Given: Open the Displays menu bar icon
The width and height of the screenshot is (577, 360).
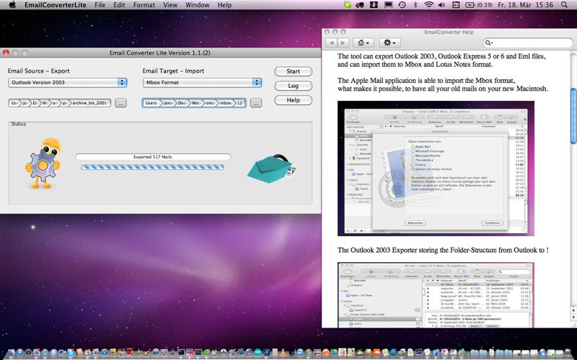Looking at the screenshot, I should tap(388, 5).
